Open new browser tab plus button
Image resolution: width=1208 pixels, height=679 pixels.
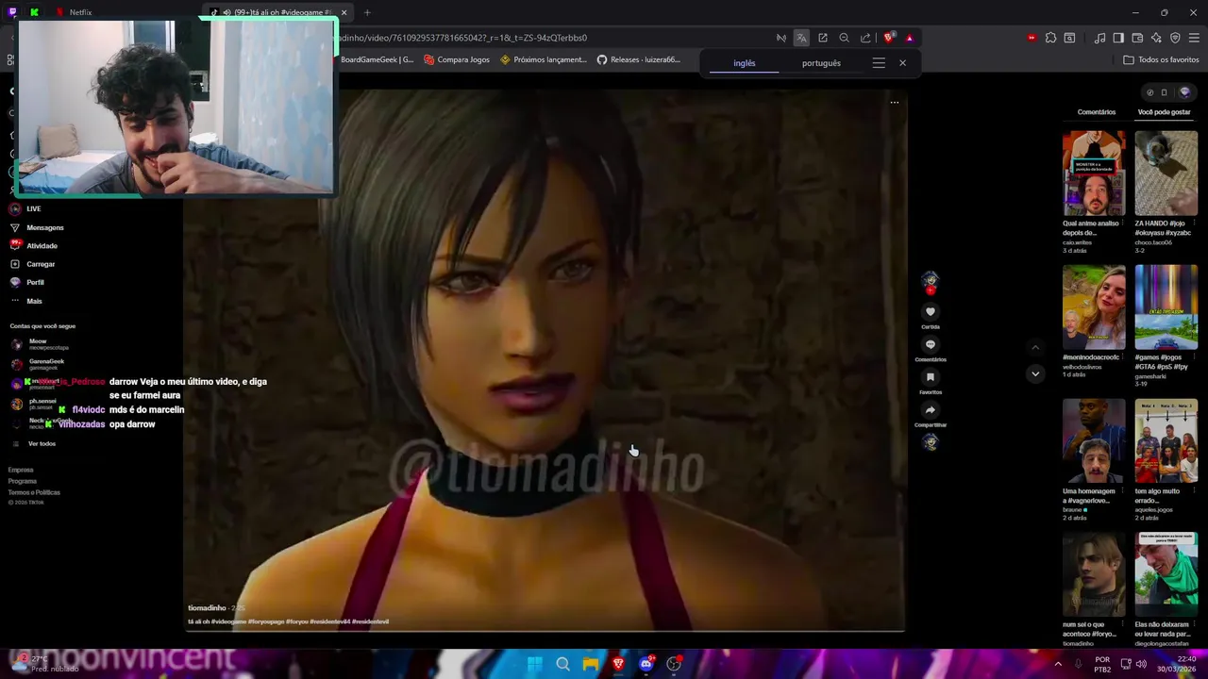click(367, 12)
